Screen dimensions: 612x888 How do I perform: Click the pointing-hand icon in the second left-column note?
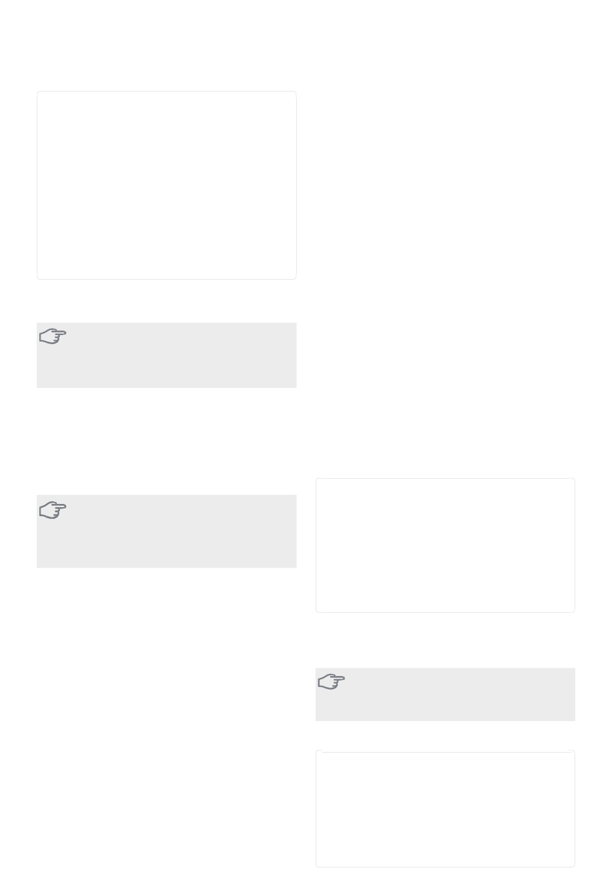[53, 510]
